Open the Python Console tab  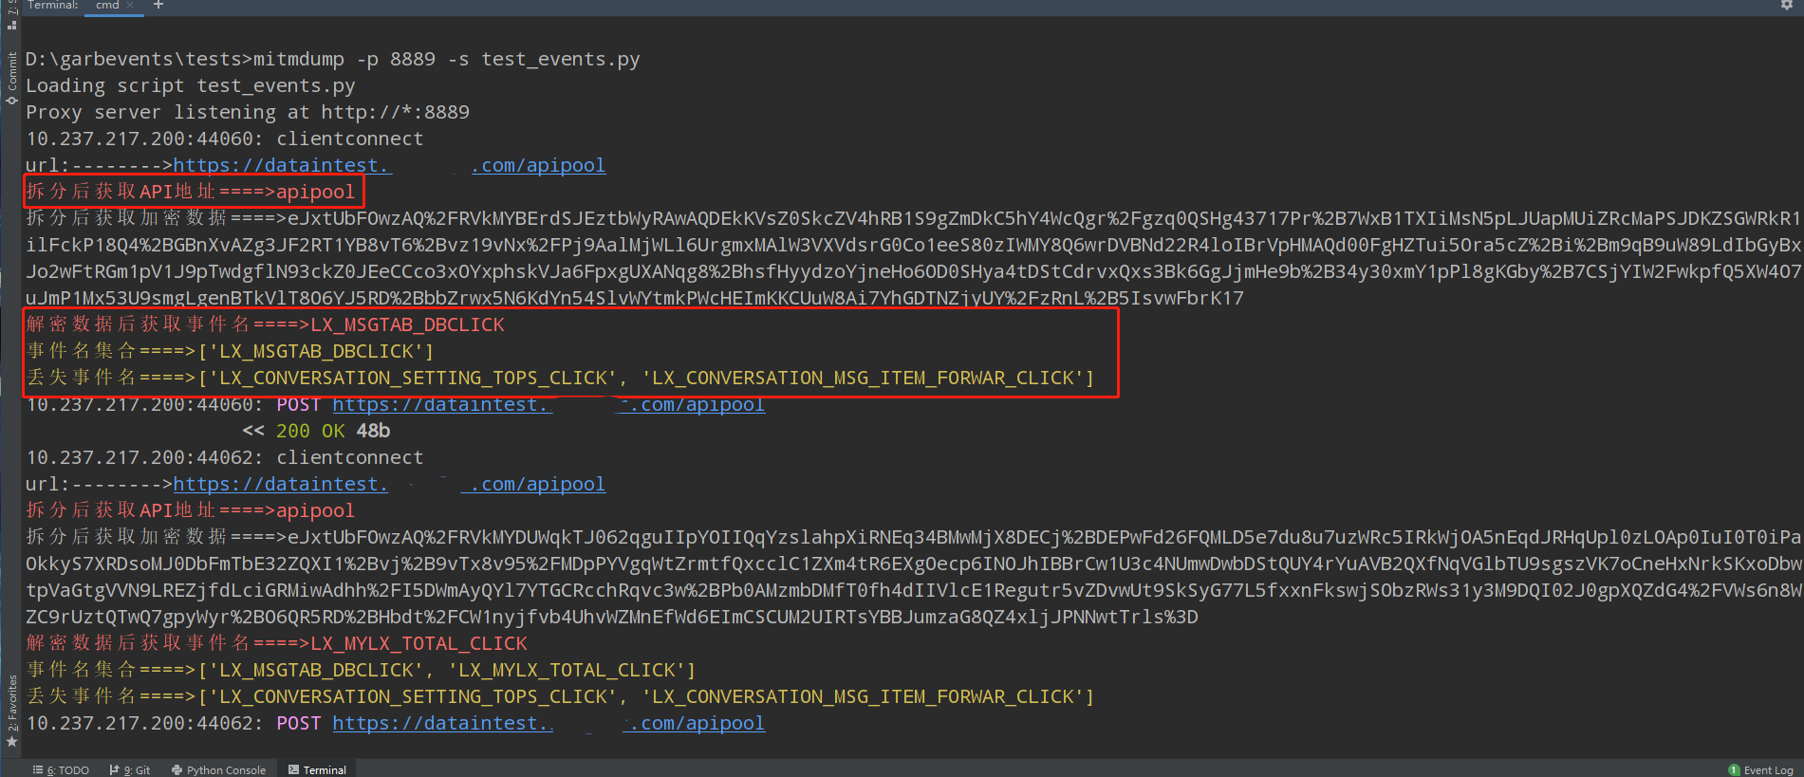[219, 769]
